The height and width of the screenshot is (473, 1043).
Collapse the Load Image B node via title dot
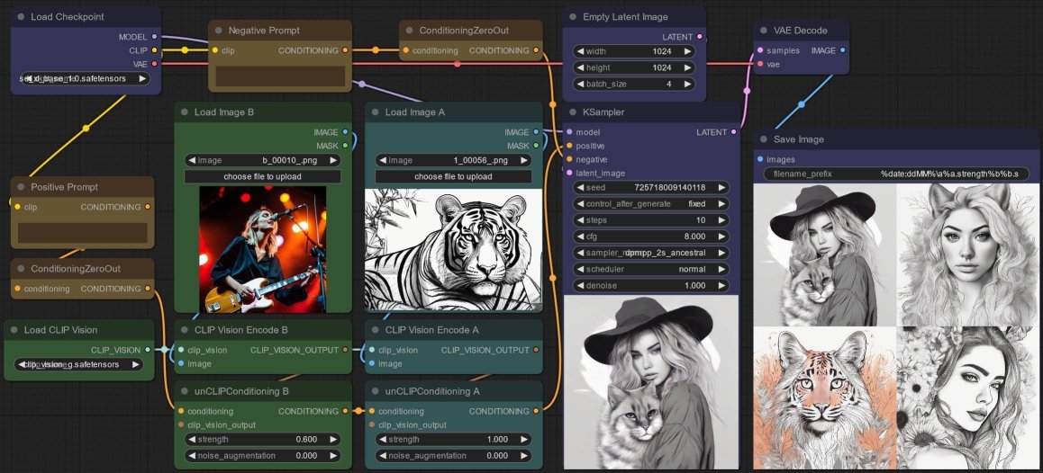point(185,112)
